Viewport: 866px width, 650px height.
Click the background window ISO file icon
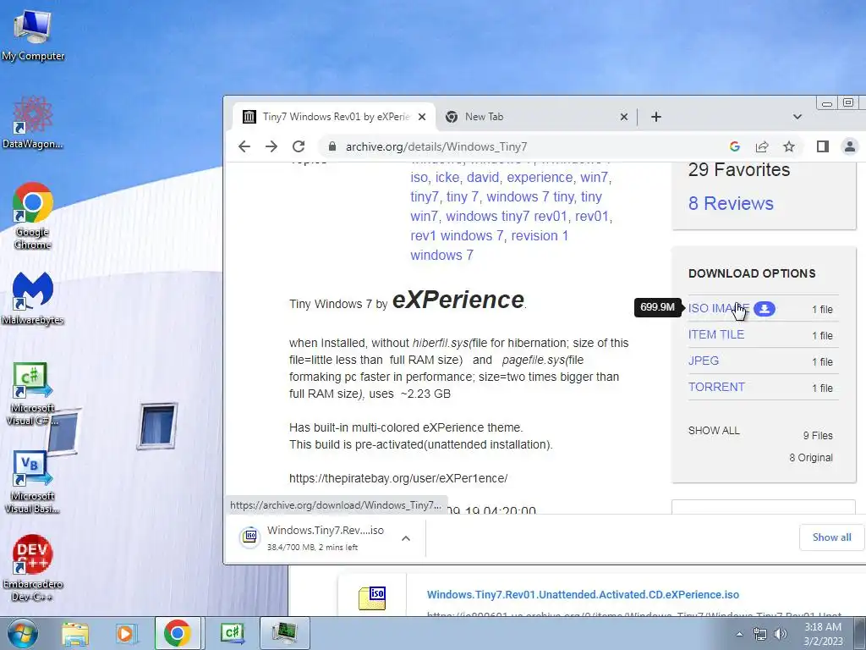372,598
